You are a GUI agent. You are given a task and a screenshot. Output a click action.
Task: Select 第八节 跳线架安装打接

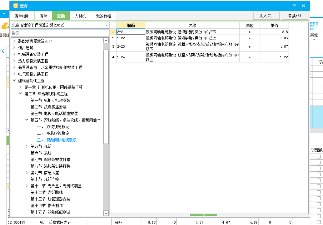click(x=50, y=166)
